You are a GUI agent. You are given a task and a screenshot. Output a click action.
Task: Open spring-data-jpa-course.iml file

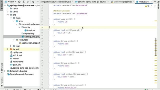click(24, 68)
